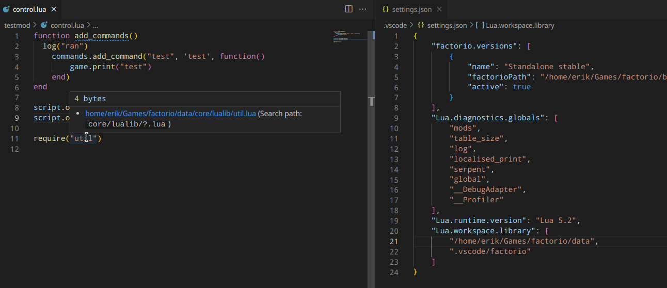Viewport: 667px width, 288px height.
Task: Click the "4 bytes" hover header
Action: pyautogui.click(x=90, y=99)
